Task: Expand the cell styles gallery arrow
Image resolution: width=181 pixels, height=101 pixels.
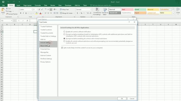Action: point(173,14)
